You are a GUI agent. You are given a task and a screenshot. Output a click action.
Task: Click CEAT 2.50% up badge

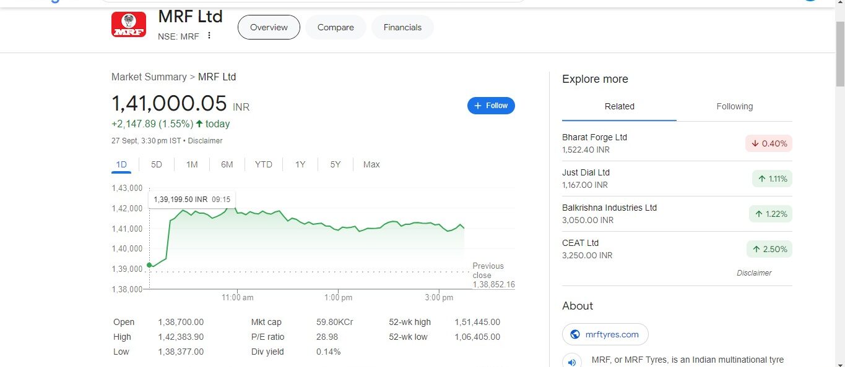coord(769,249)
